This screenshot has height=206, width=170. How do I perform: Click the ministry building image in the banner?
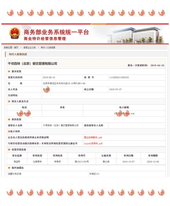(x=135, y=35)
